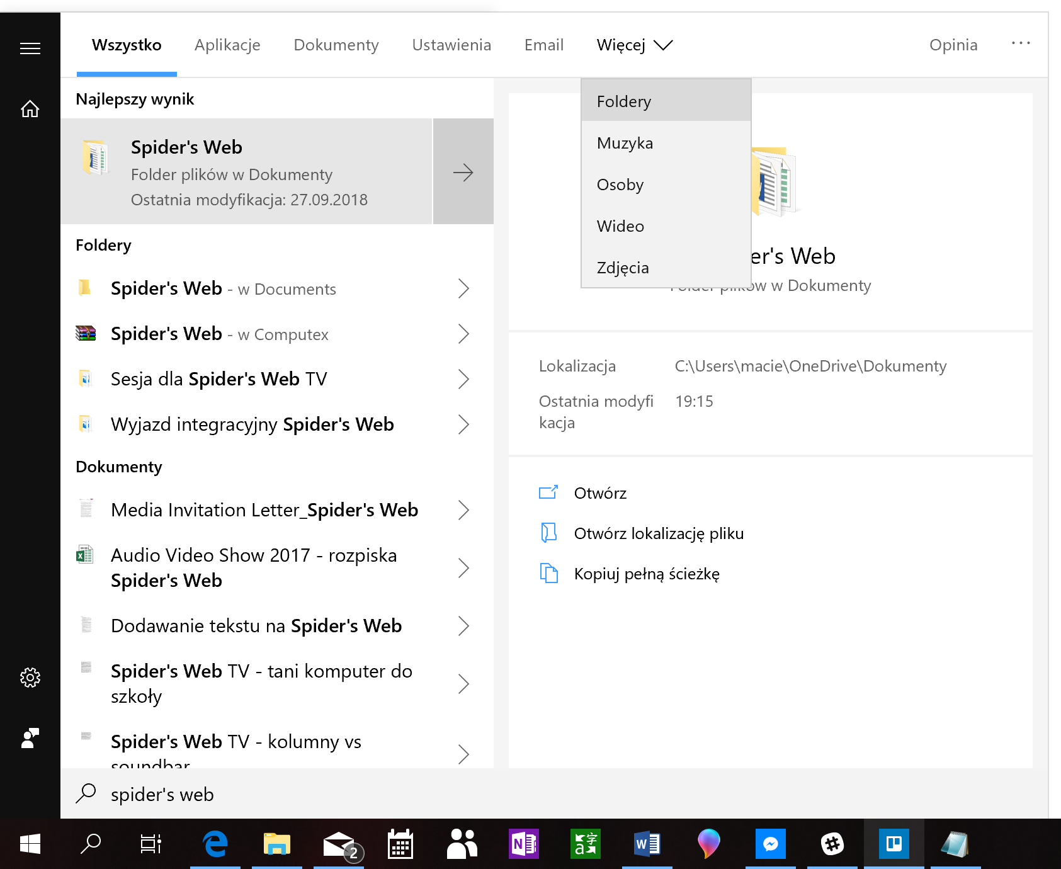Switch to the Ustawienia tab

coord(451,45)
